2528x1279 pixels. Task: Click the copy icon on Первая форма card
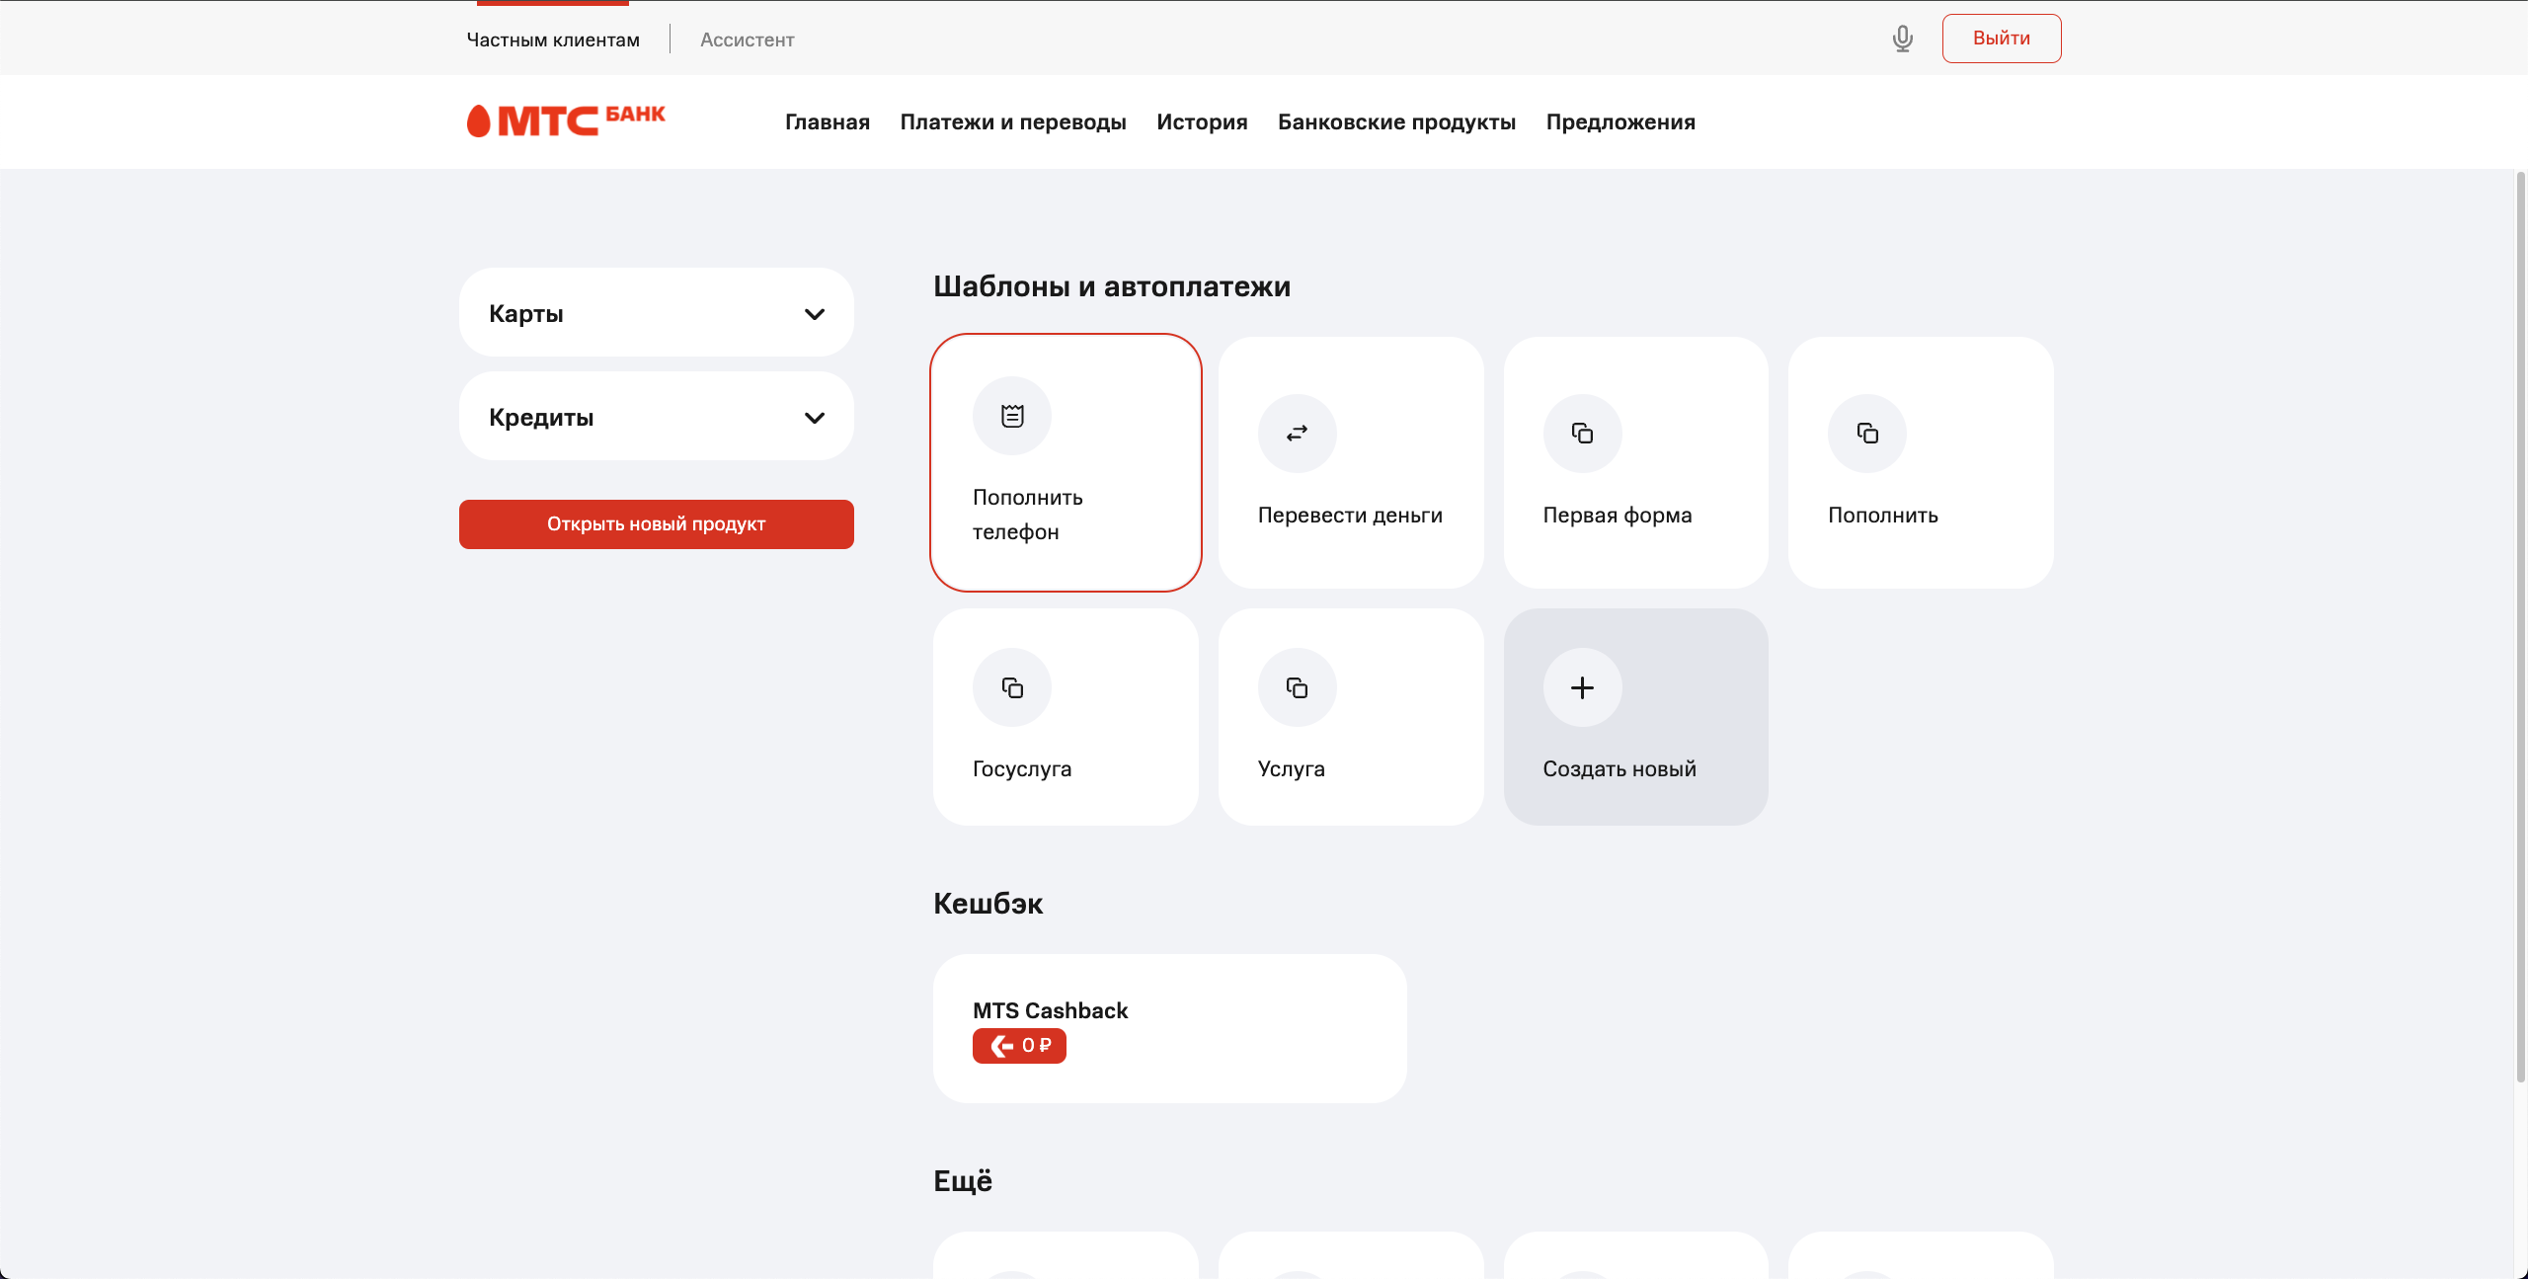point(1582,434)
